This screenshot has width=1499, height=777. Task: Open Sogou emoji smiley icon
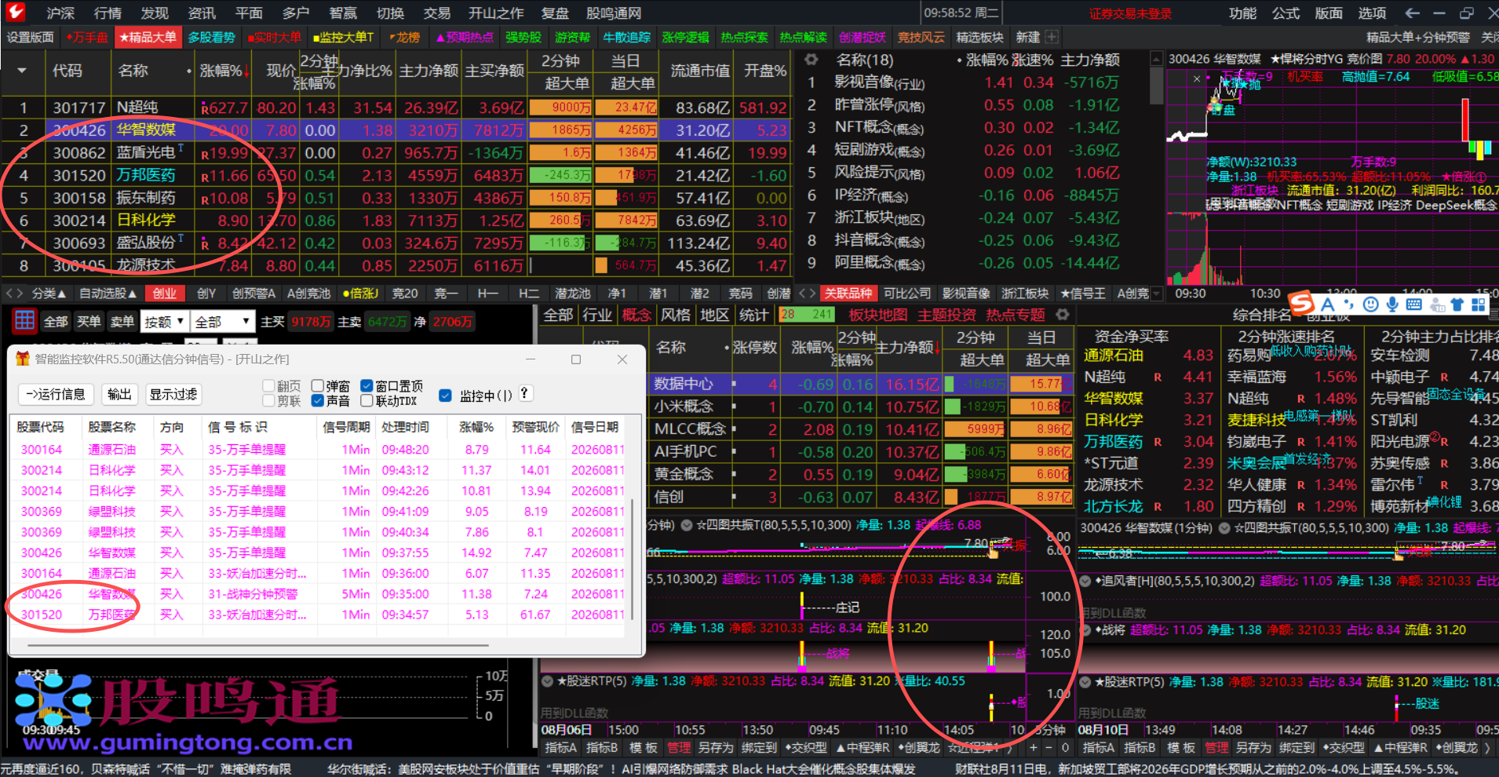coord(1371,305)
